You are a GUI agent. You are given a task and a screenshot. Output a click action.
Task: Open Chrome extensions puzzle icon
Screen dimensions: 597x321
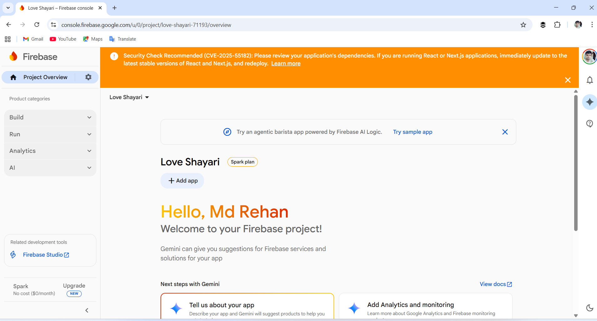pyautogui.click(x=557, y=25)
